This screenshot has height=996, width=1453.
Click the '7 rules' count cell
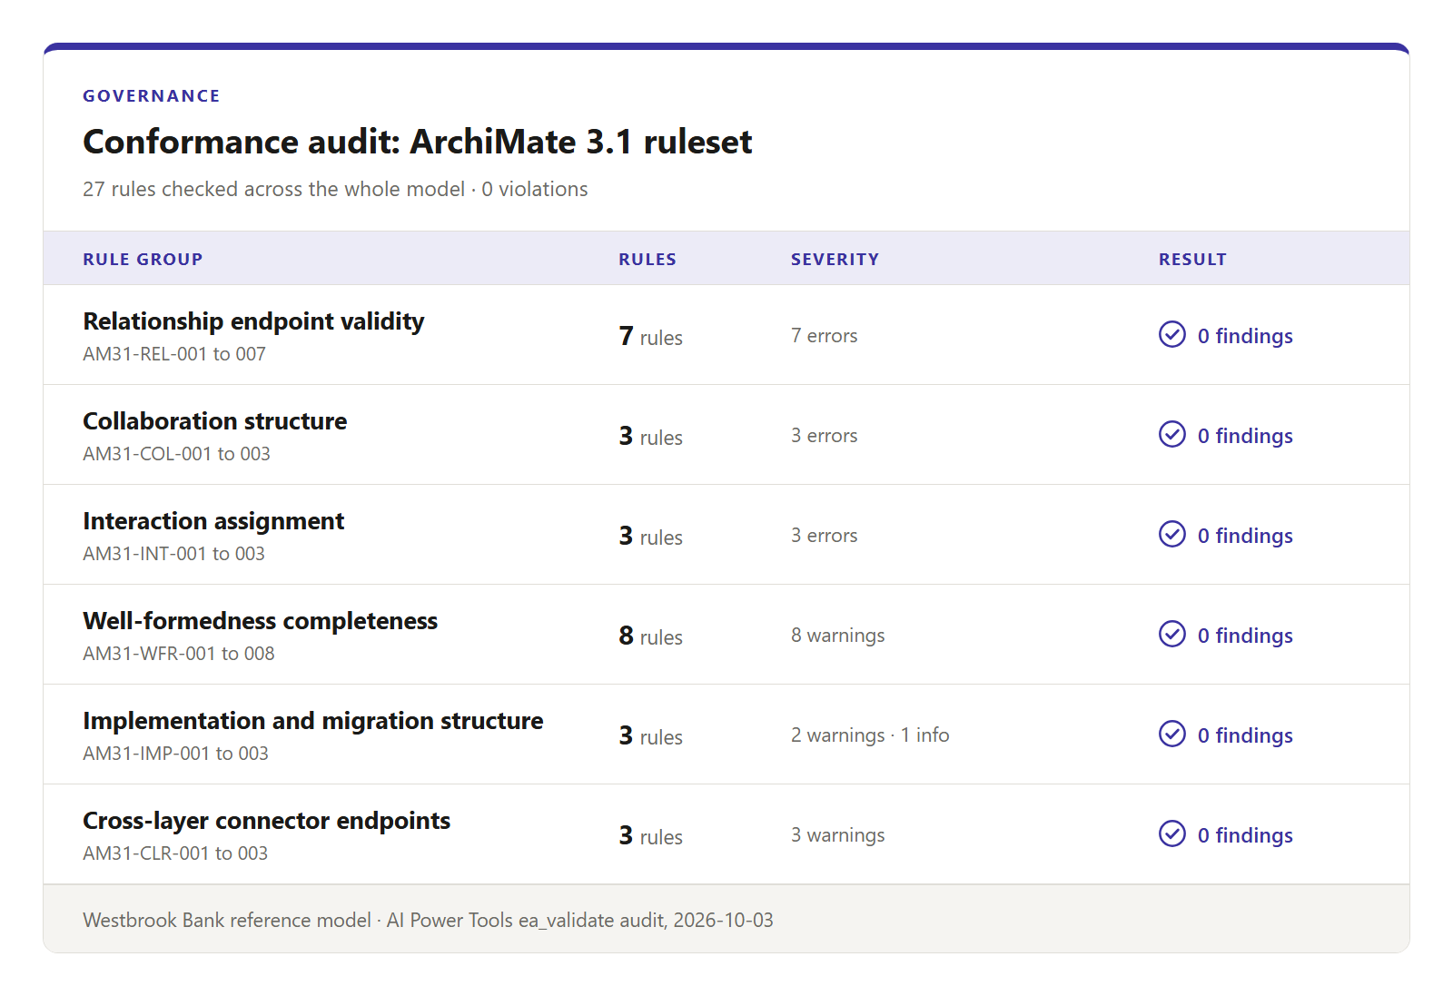tap(650, 336)
